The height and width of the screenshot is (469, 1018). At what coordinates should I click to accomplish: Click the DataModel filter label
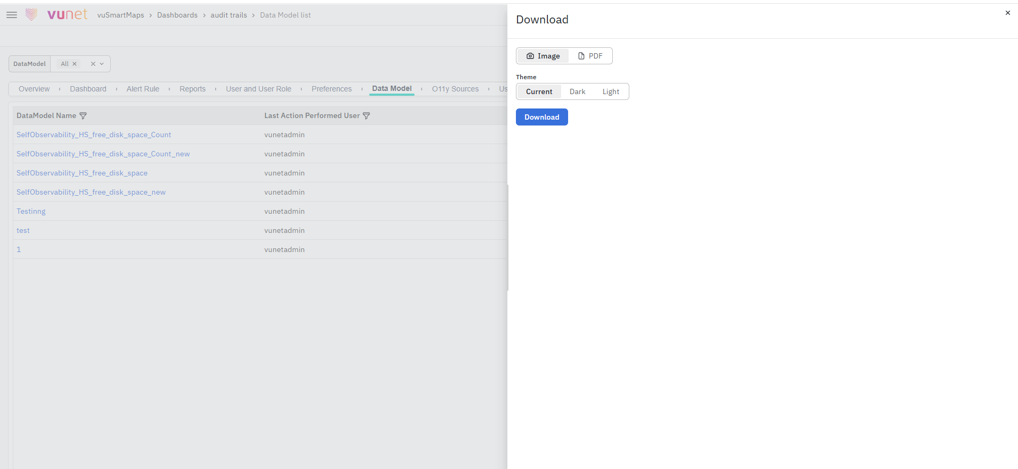[30, 64]
